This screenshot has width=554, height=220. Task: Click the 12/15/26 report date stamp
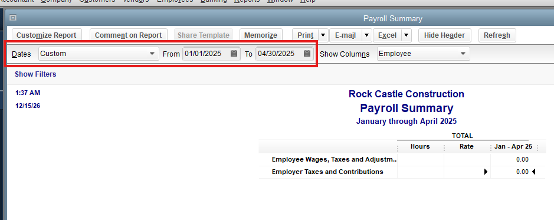[x=28, y=106]
